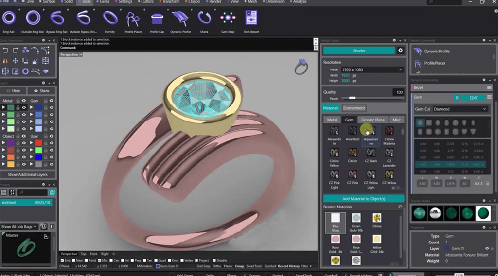Click the Quality value field
This screenshot has width=498, height=276.
coord(399,92)
